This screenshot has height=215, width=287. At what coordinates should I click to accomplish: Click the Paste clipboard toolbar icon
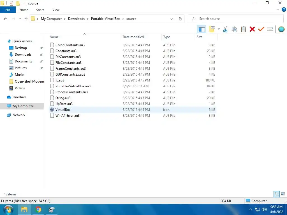pyautogui.click(x=243, y=29)
